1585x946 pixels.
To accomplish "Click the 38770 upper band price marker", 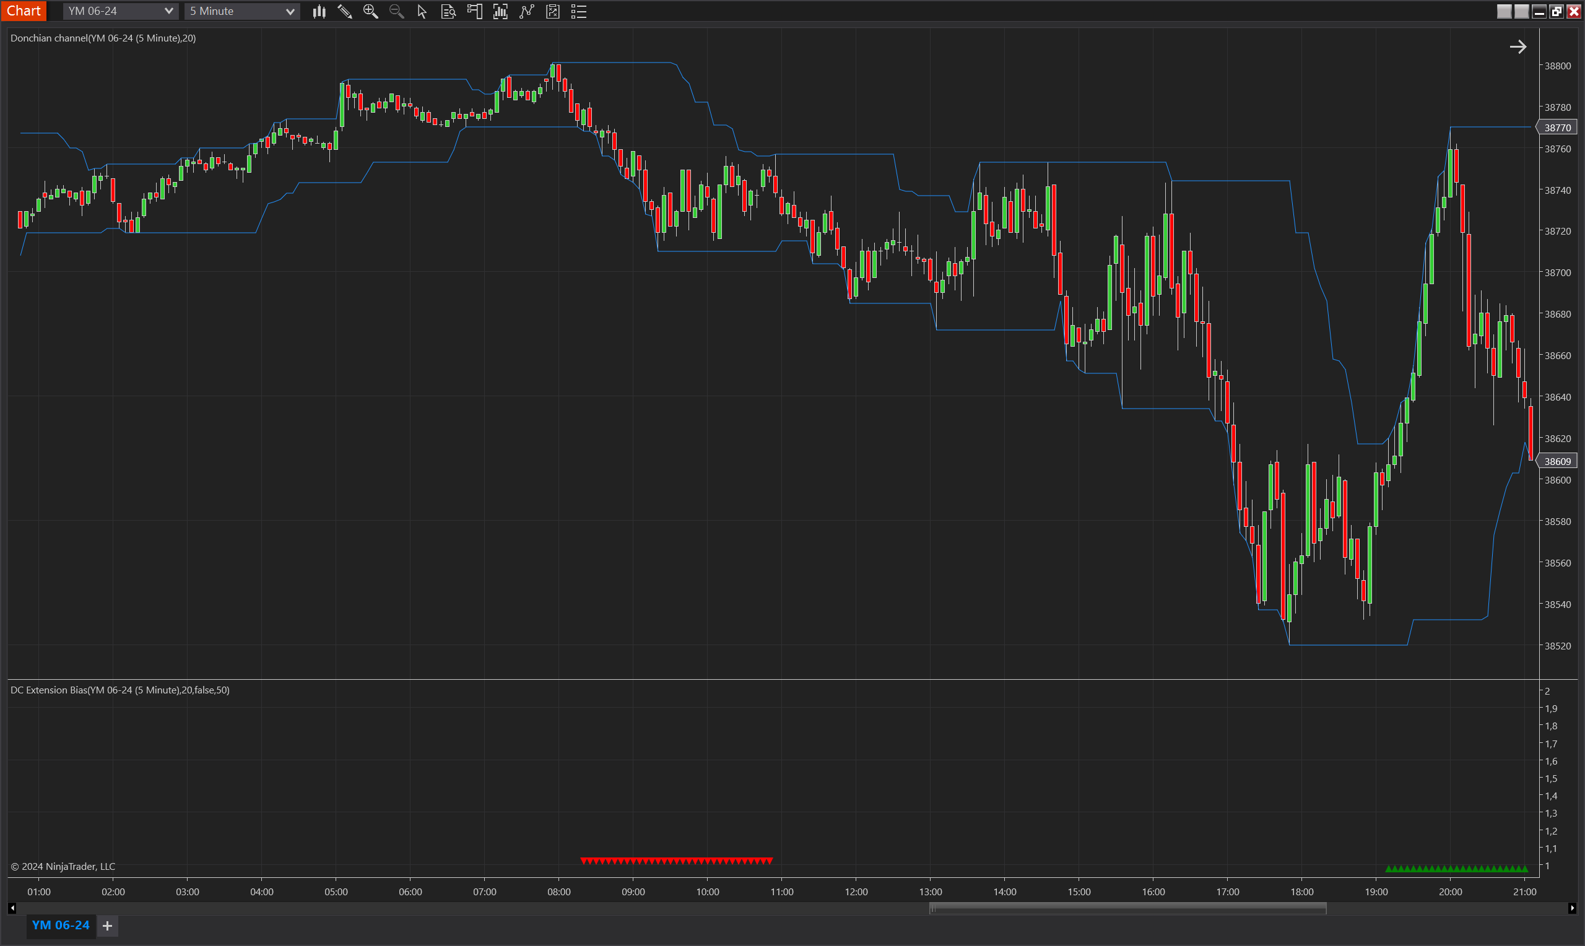I will pyautogui.click(x=1557, y=128).
